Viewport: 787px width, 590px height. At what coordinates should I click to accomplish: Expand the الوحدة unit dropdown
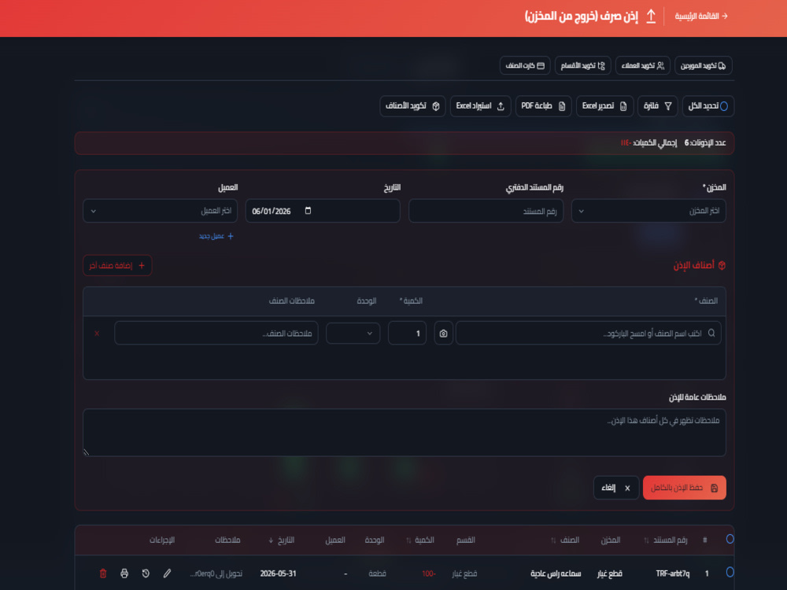(353, 333)
